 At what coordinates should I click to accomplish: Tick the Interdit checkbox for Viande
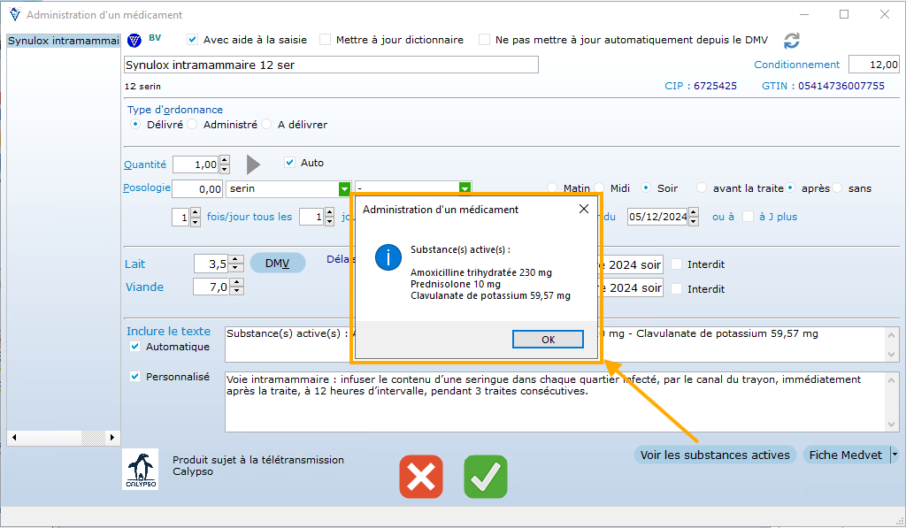(676, 288)
